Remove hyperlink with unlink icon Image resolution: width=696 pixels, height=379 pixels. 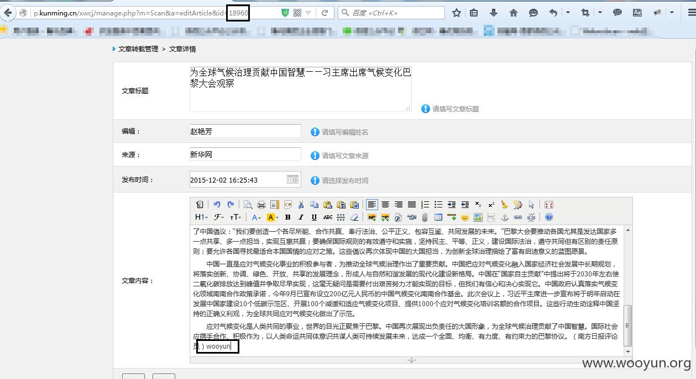pyautogui.click(x=531, y=217)
